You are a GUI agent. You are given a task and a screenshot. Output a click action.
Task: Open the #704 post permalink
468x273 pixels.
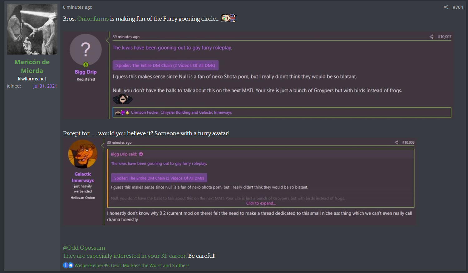coord(458,7)
